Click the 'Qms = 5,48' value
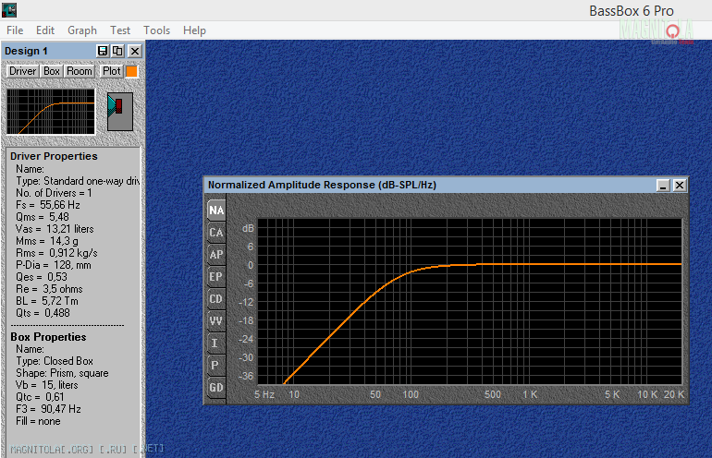The height and width of the screenshot is (458, 712). tap(43, 217)
